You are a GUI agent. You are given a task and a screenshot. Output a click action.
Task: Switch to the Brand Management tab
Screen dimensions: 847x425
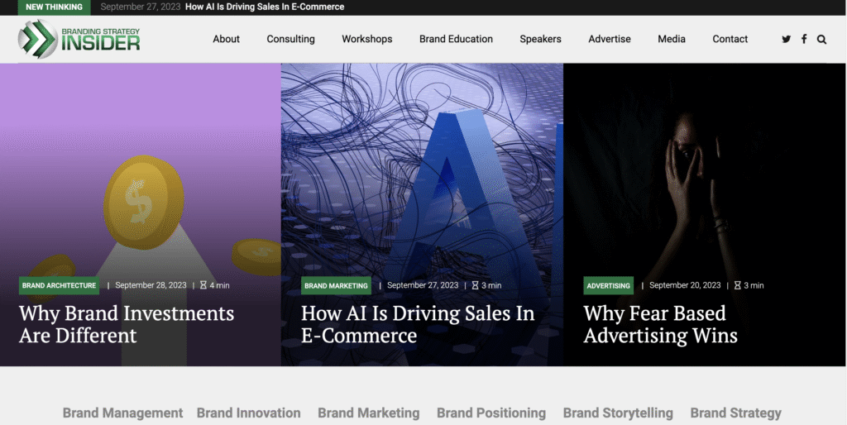click(x=122, y=413)
